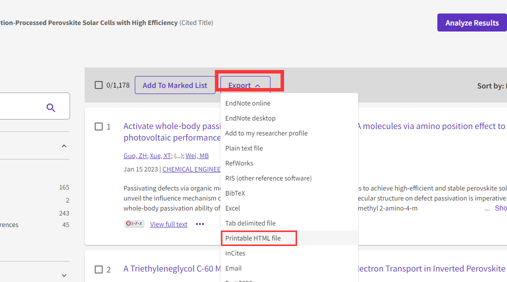Viewport: 507px width, 282px height.
Task: Select RIS (other reference software) option
Action: [268, 178]
